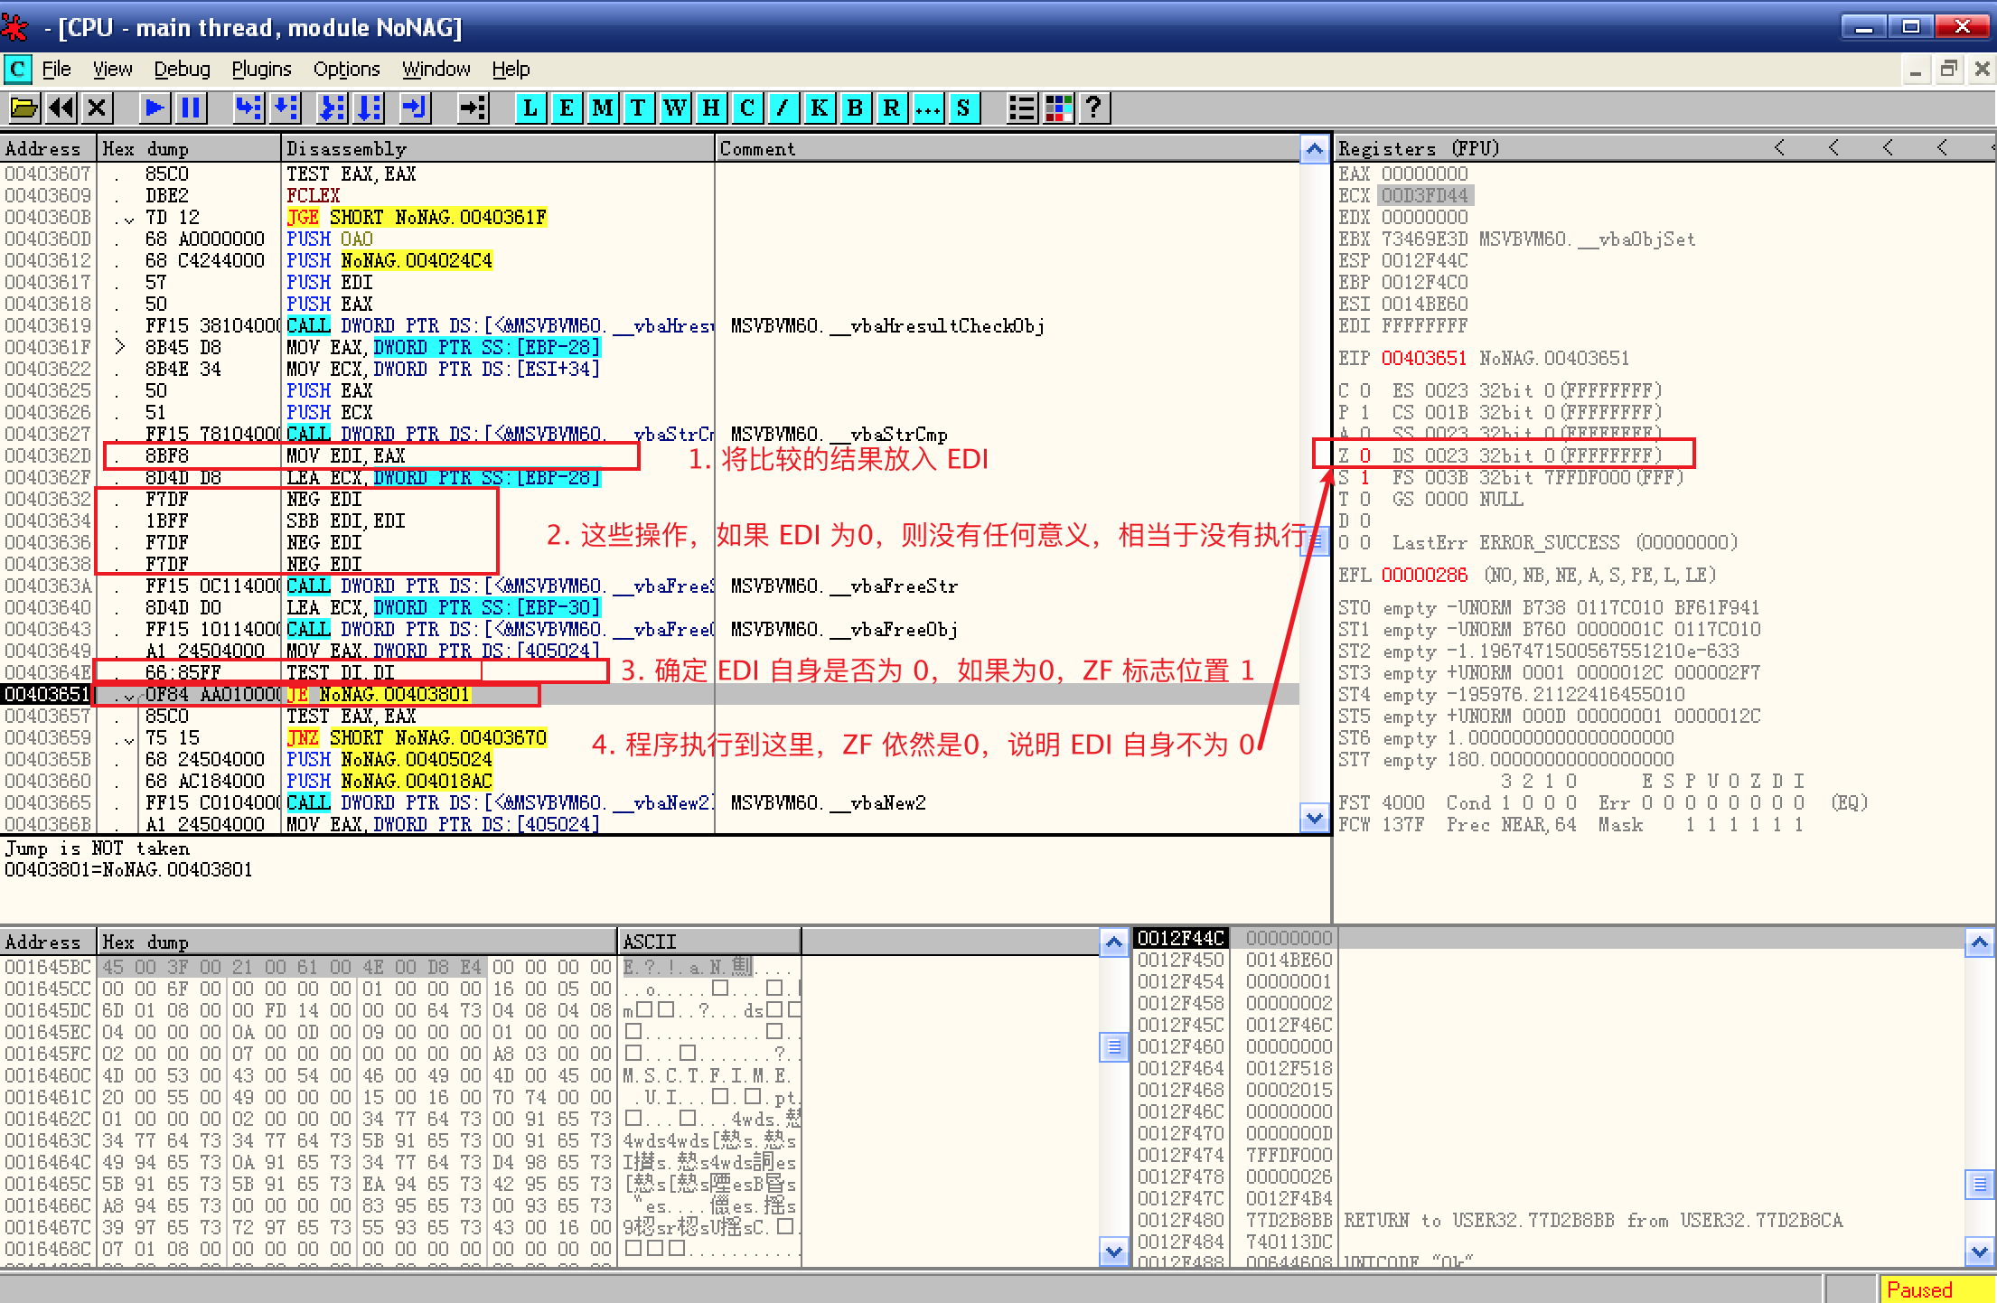
Task: Click the Open file folder icon
Action: click(x=24, y=108)
